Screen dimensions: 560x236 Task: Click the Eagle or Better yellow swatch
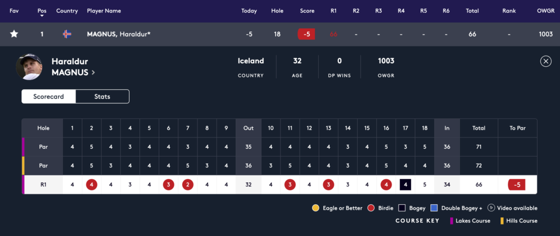tap(316, 208)
